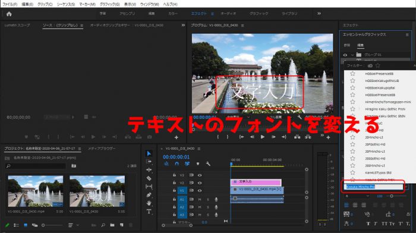Open the Window menu
This screenshot has width=416, height=233.
coord(149,4)
